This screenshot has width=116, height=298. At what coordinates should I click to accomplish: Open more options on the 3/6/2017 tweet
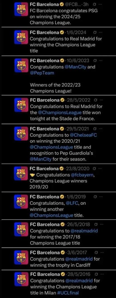pyautogui.click(x=101, y=253)
